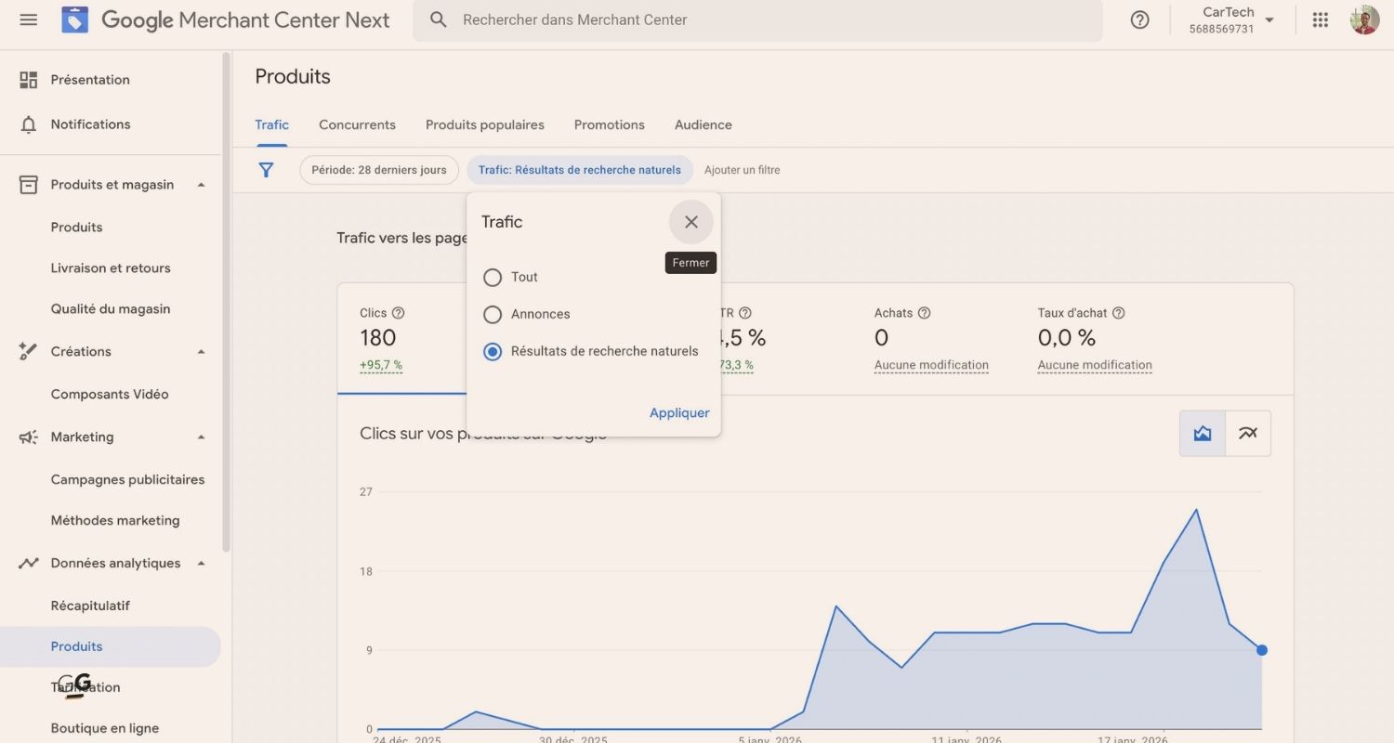Switch chart to area view icon
The height and width of the screenshot is (743, 1394).
1202,433
